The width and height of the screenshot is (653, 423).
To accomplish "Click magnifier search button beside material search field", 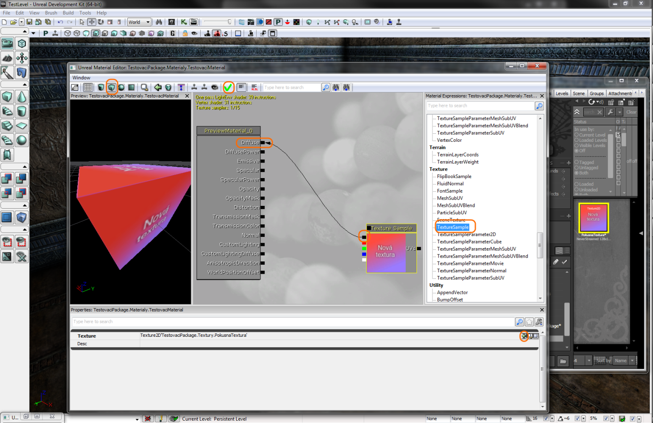I will [326, 87].
